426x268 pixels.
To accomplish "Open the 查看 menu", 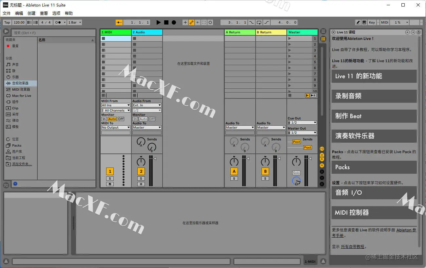I will coord(44,13).
